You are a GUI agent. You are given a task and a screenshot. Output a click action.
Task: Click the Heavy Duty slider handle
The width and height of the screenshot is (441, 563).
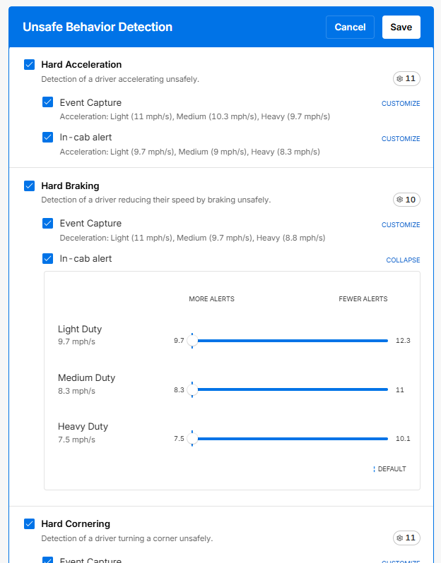[192, 438]
